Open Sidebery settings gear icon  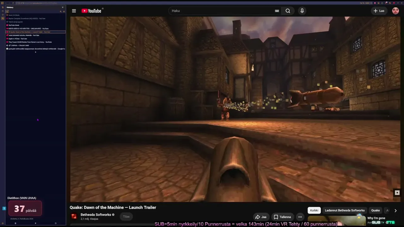tap(64, 11)
